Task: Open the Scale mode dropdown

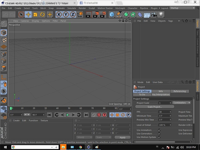Action: point(103,137)
